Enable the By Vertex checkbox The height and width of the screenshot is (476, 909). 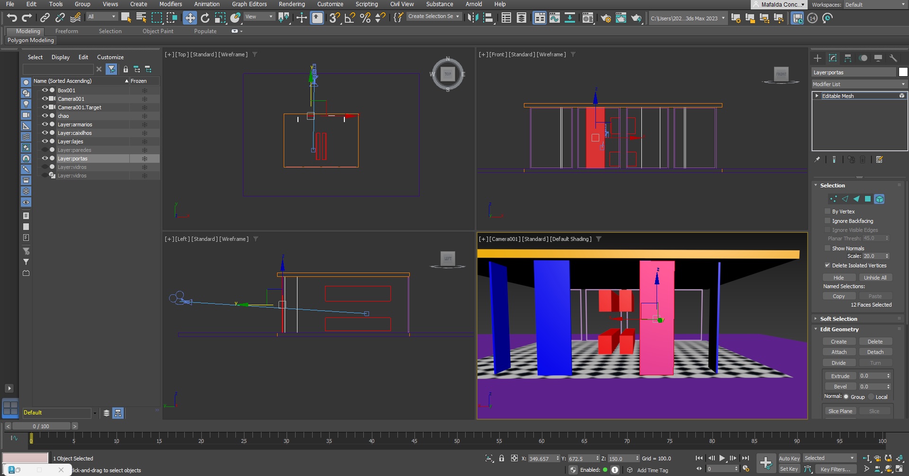[828, 212]
